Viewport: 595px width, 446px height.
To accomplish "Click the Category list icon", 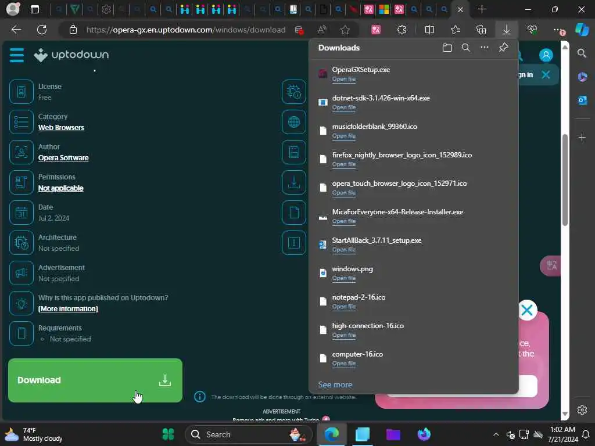I will click(21, 122).
